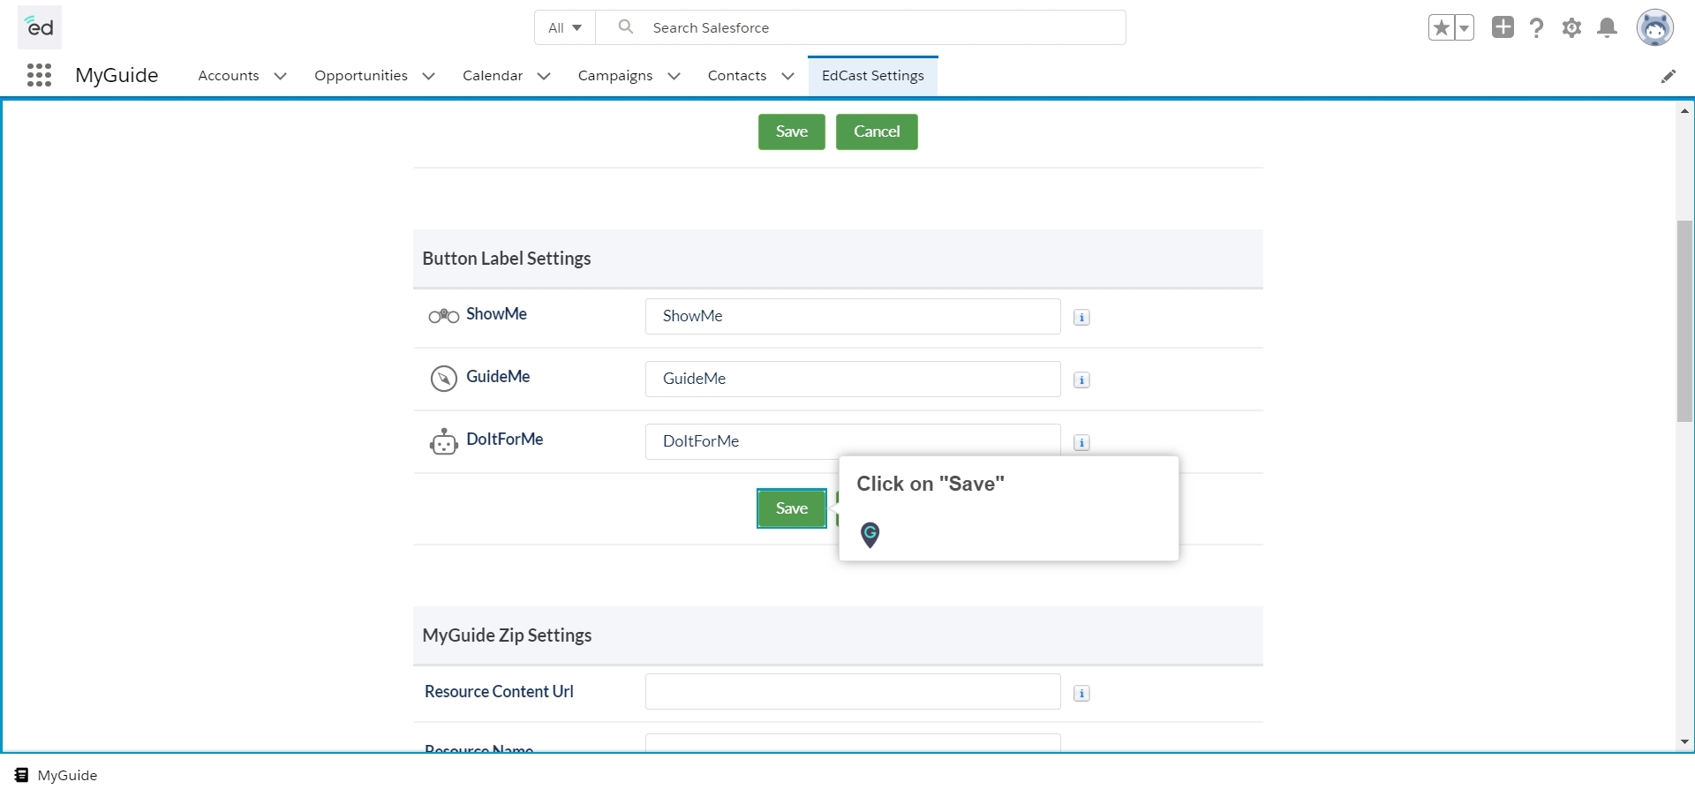Click the MyGuide app name text
This screenshot has height=797, width=1695.
117,75
